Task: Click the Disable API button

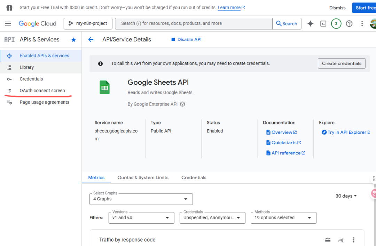Action: 186,40
